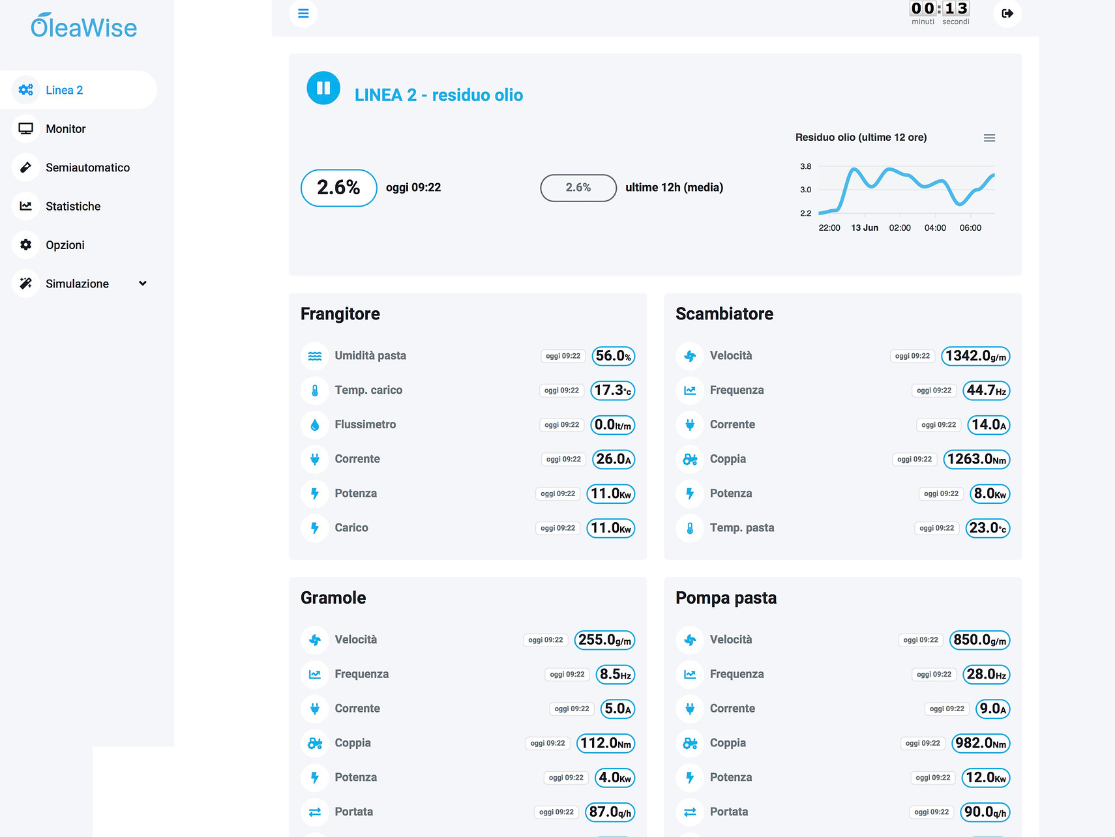Select the Linea 2 gears icon
The width and height of the screenshot is (1115, 837).
tap(25, 90)
